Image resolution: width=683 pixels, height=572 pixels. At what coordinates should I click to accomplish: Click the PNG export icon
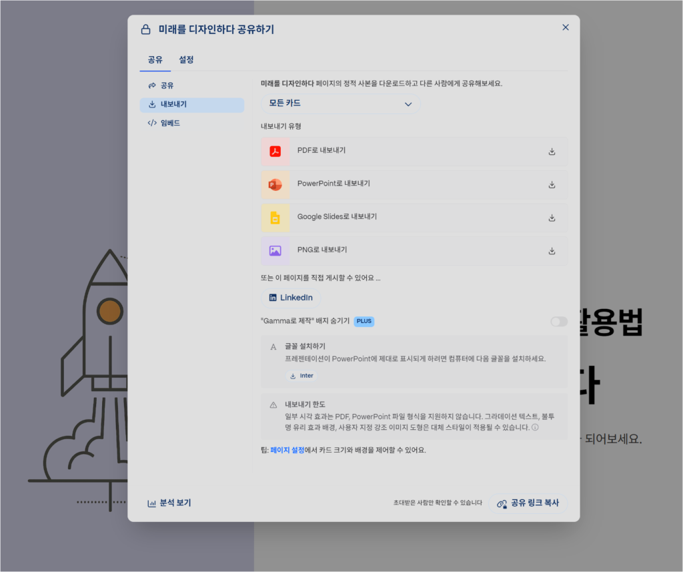(275, 251)
